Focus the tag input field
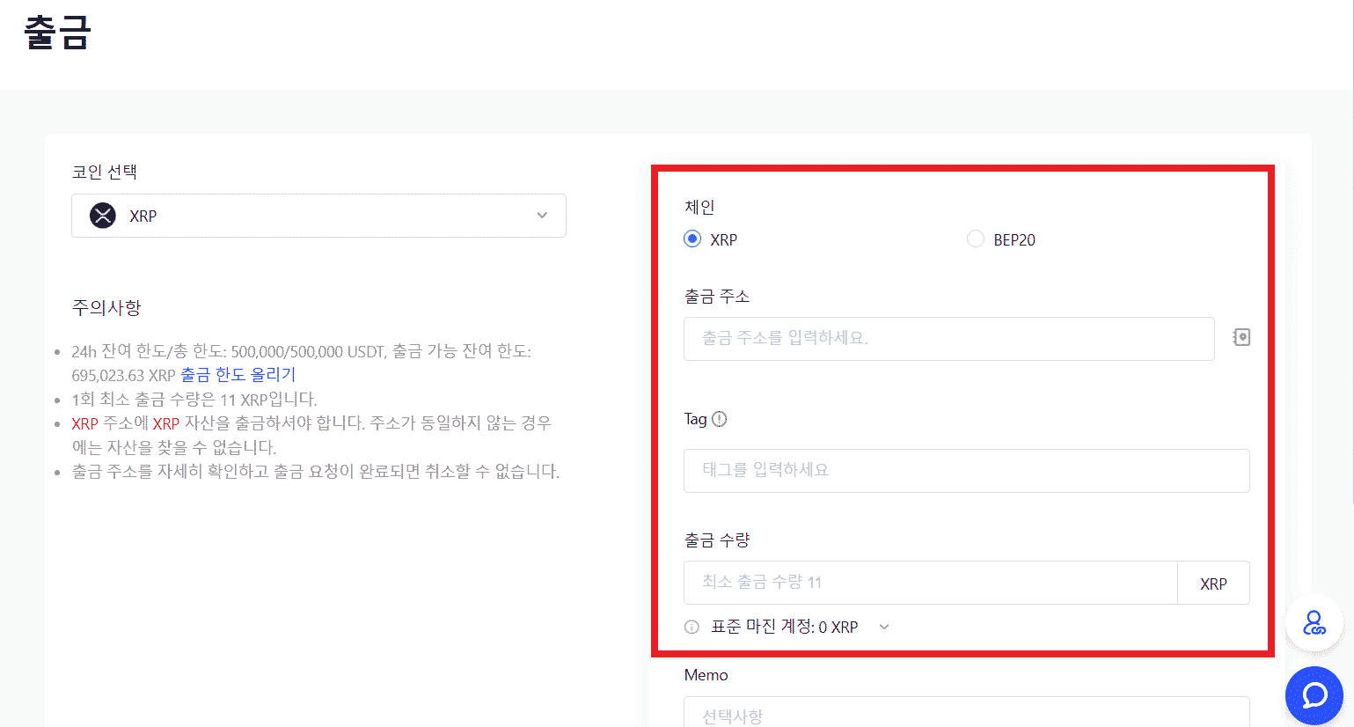Image resolution: width=1354 pixels, height=727 pixels. 966,470
